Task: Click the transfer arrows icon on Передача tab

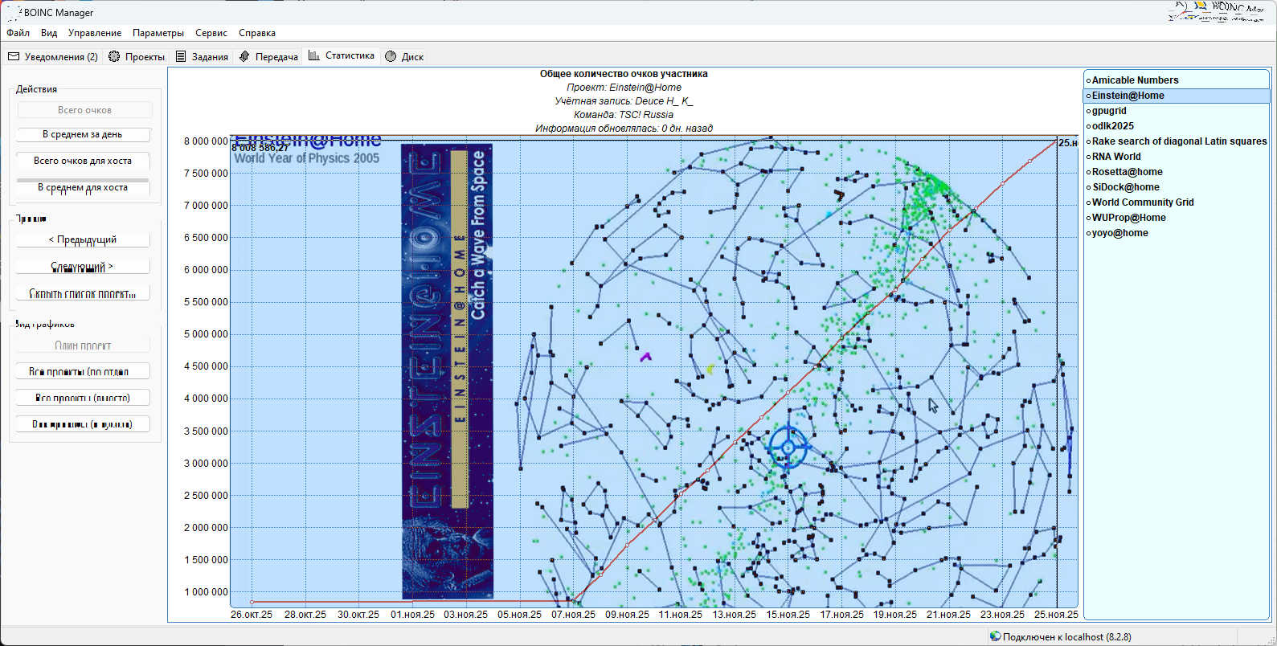Action: pyautogui.click(x=244, y=56)
